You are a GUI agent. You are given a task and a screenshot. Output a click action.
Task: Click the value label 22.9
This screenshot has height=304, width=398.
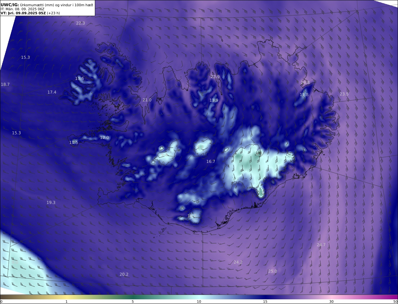pos(215,76)
